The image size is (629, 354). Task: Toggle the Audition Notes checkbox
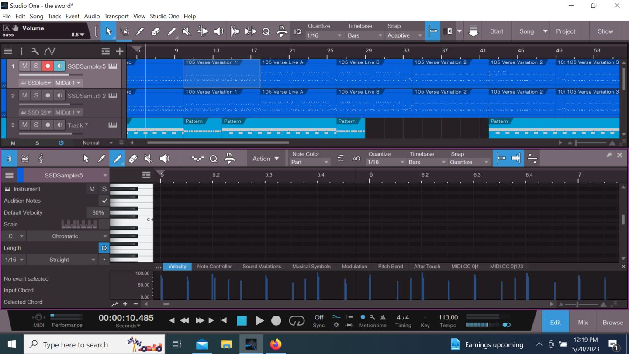(104, 201)
